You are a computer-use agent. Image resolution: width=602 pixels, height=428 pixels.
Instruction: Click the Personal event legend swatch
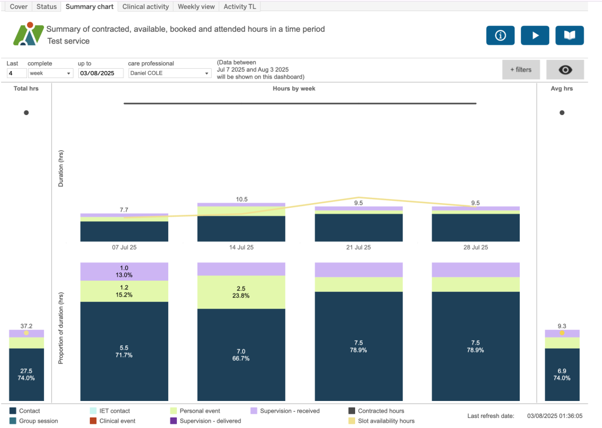173,411
